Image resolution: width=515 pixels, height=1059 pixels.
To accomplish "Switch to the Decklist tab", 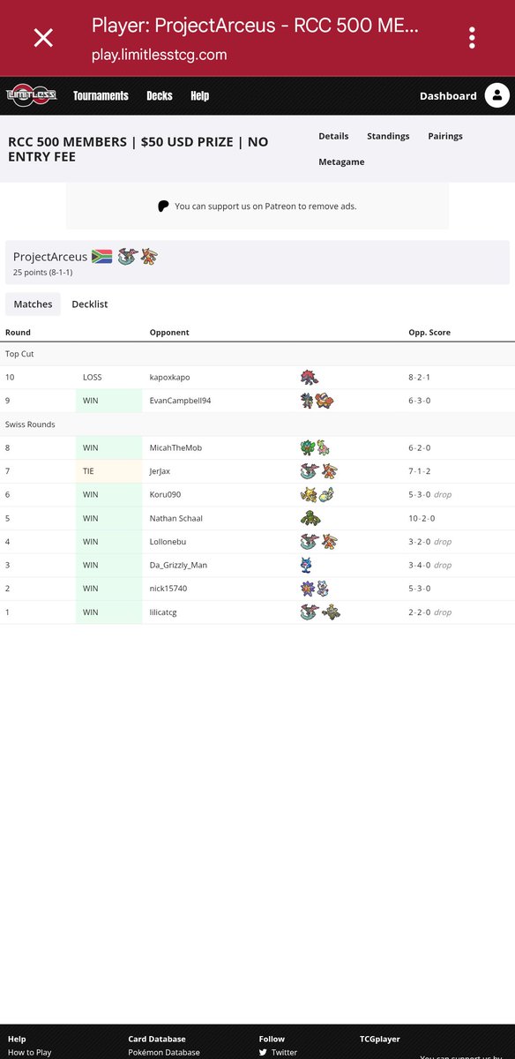I will tap(90, 304).
